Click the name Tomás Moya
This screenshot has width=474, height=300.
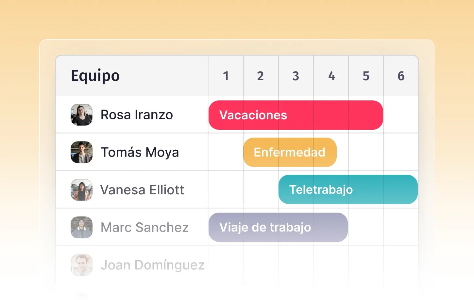[140, 152]
